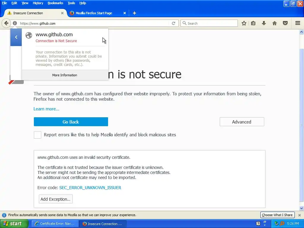Open the File menu
Viewport: 304px width, 228px height.
[4, 3]
